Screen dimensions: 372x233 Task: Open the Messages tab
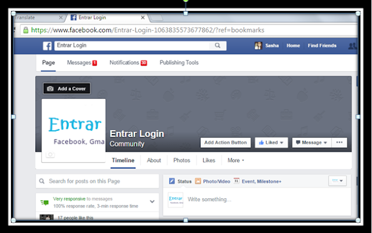pyautogui.click(x=82, y=63)
